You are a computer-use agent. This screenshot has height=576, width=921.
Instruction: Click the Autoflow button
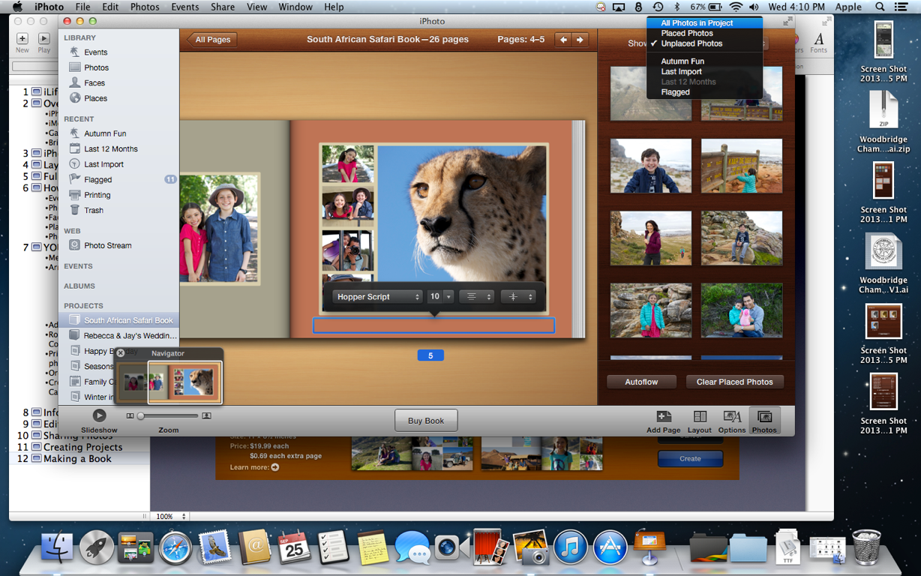641,382
